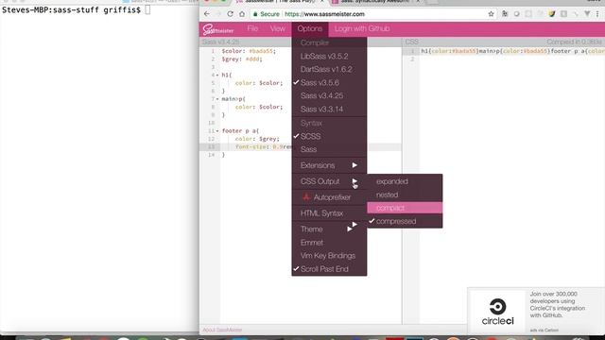Click the ads via Carbon link
Image resolution: width=605 pixels, height=340 pixels.
tap(544, 330)
